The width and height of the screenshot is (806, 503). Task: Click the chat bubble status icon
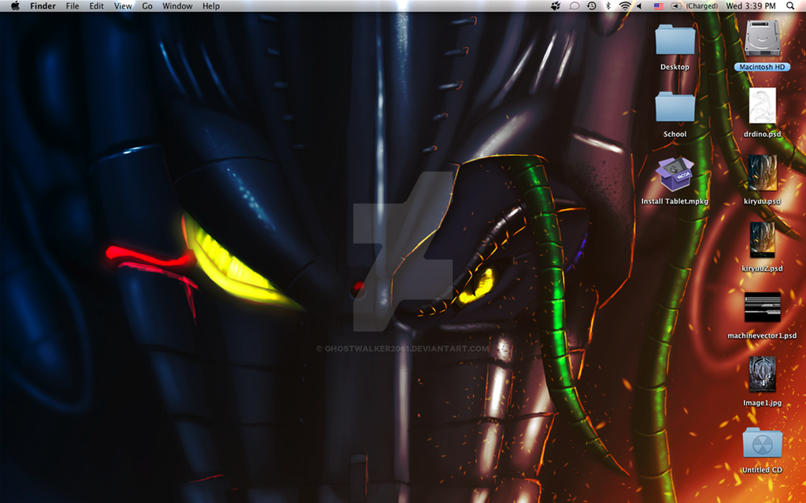[574, 6]
